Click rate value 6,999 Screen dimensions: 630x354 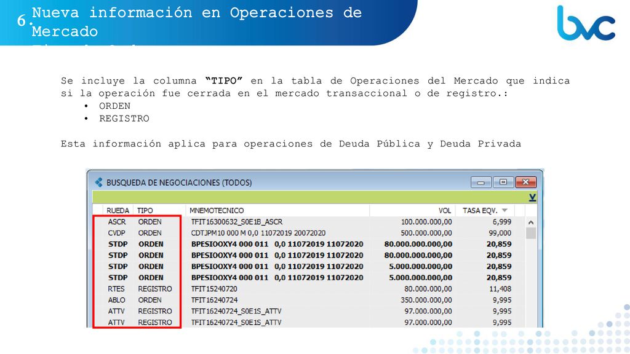point(502,221)
